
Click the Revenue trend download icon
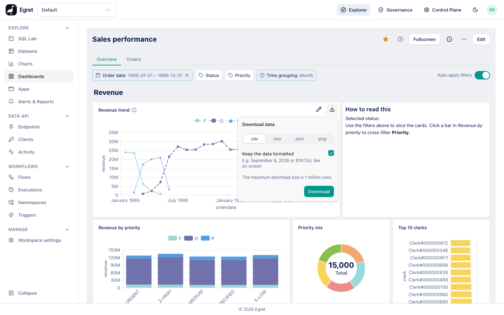coord(332,109)
